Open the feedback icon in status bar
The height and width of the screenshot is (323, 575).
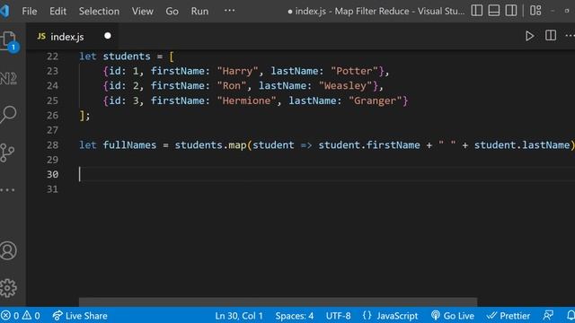pyautogui.click(x=548, y=315)
